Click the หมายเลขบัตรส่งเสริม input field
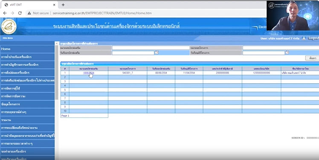The height and width of the screenshot is (160, 319). click(151, 48)
